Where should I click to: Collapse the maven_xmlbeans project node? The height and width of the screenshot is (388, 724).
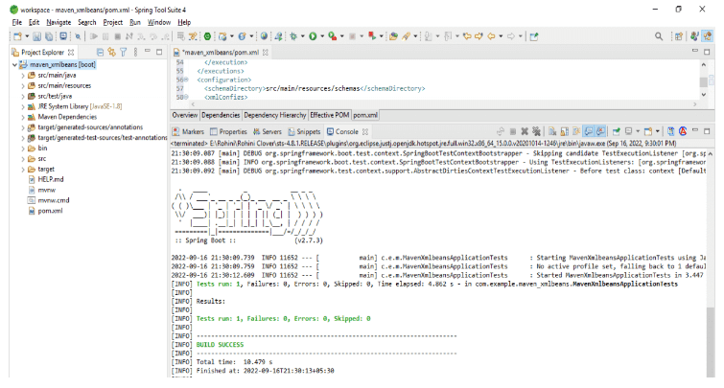14,64
